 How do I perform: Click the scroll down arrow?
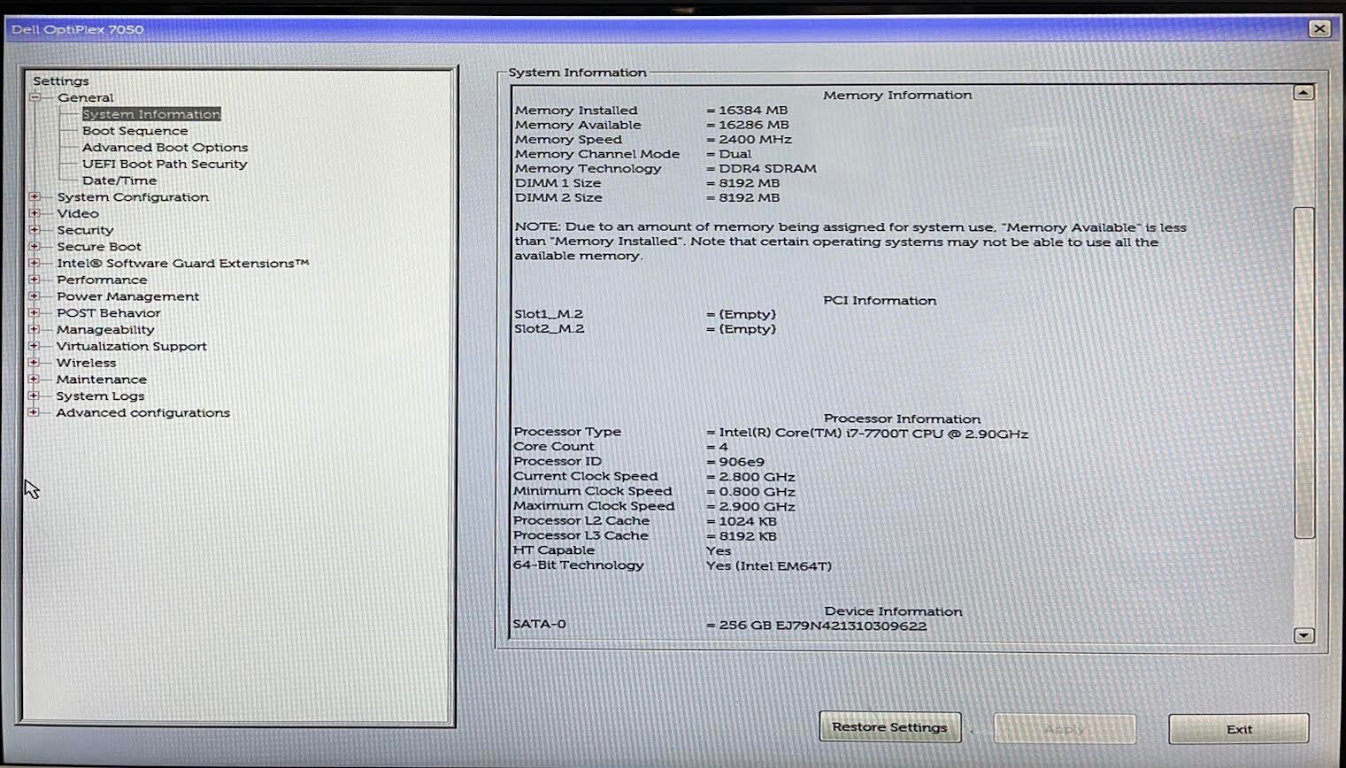(x=1304, y=635)
